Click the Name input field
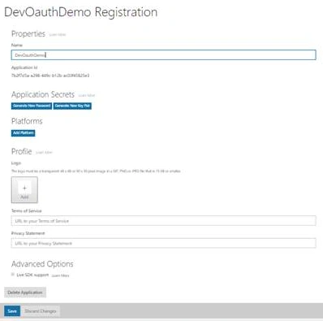323x321 pixels. tap(163, 55)
